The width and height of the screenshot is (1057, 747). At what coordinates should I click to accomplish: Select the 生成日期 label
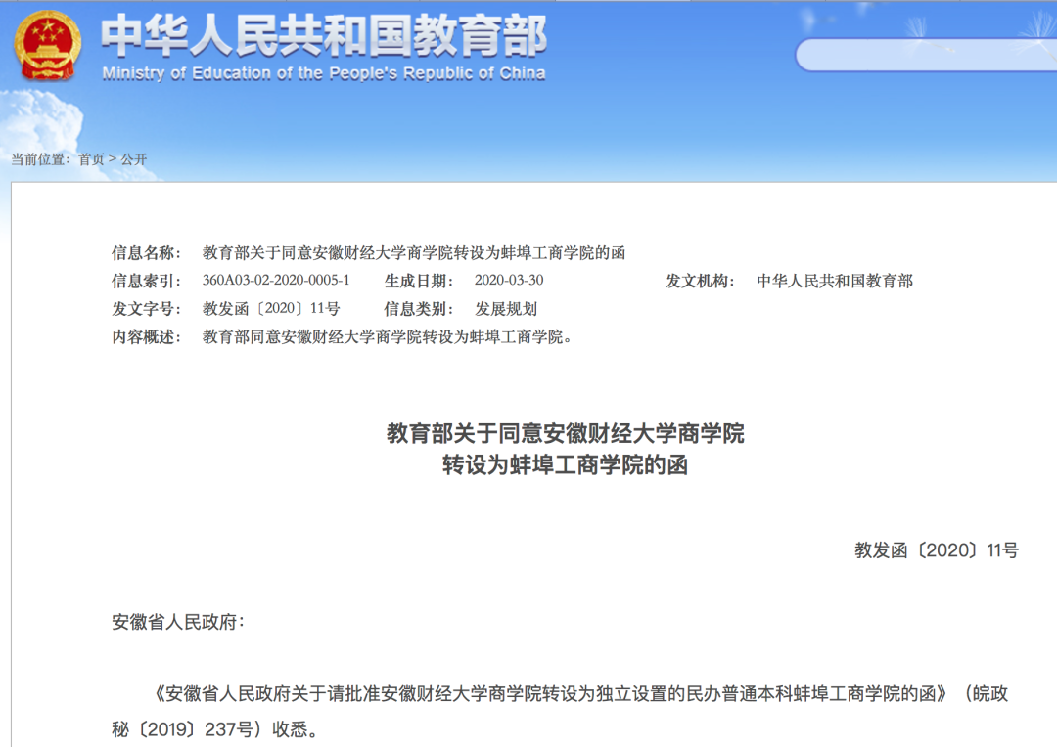[419, 281]
